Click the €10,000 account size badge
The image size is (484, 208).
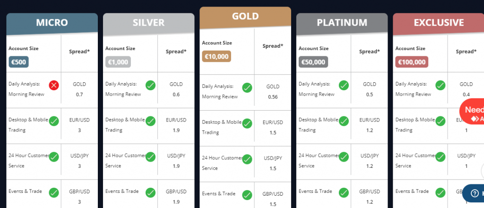[216, 57]
